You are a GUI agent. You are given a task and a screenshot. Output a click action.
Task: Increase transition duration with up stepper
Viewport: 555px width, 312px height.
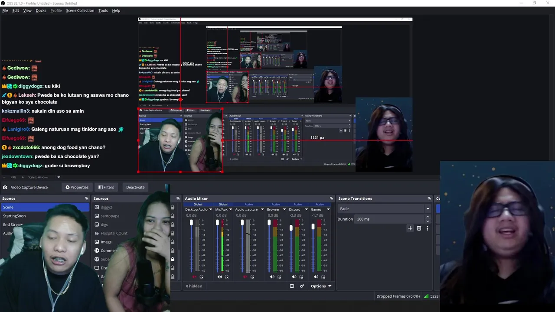pos(428,217)
